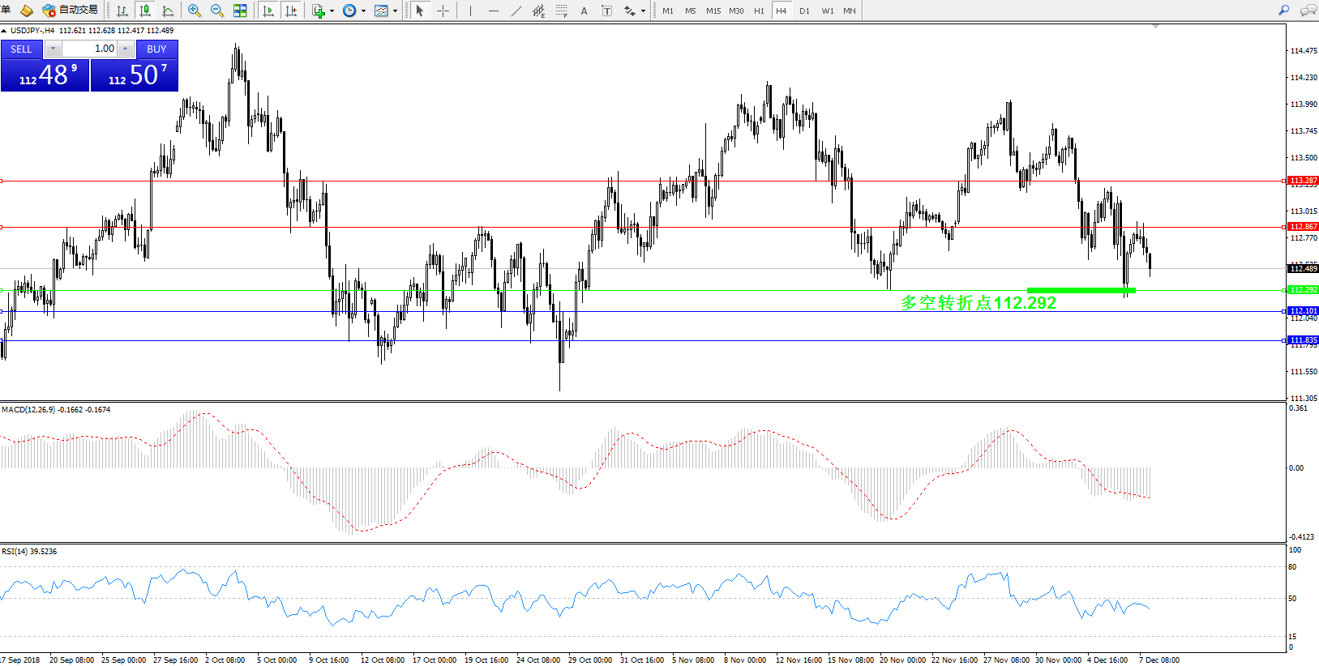1319x666 pixels.
Task: Click the SELL button
Action: 21,49
